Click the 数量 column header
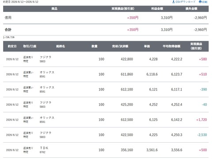 click(x=95, y=47)
